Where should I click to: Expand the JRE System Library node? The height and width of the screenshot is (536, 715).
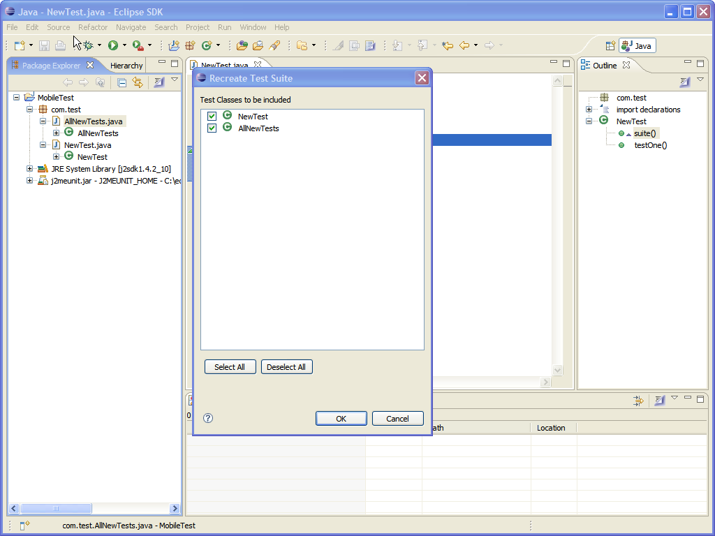tap(29, 169)
